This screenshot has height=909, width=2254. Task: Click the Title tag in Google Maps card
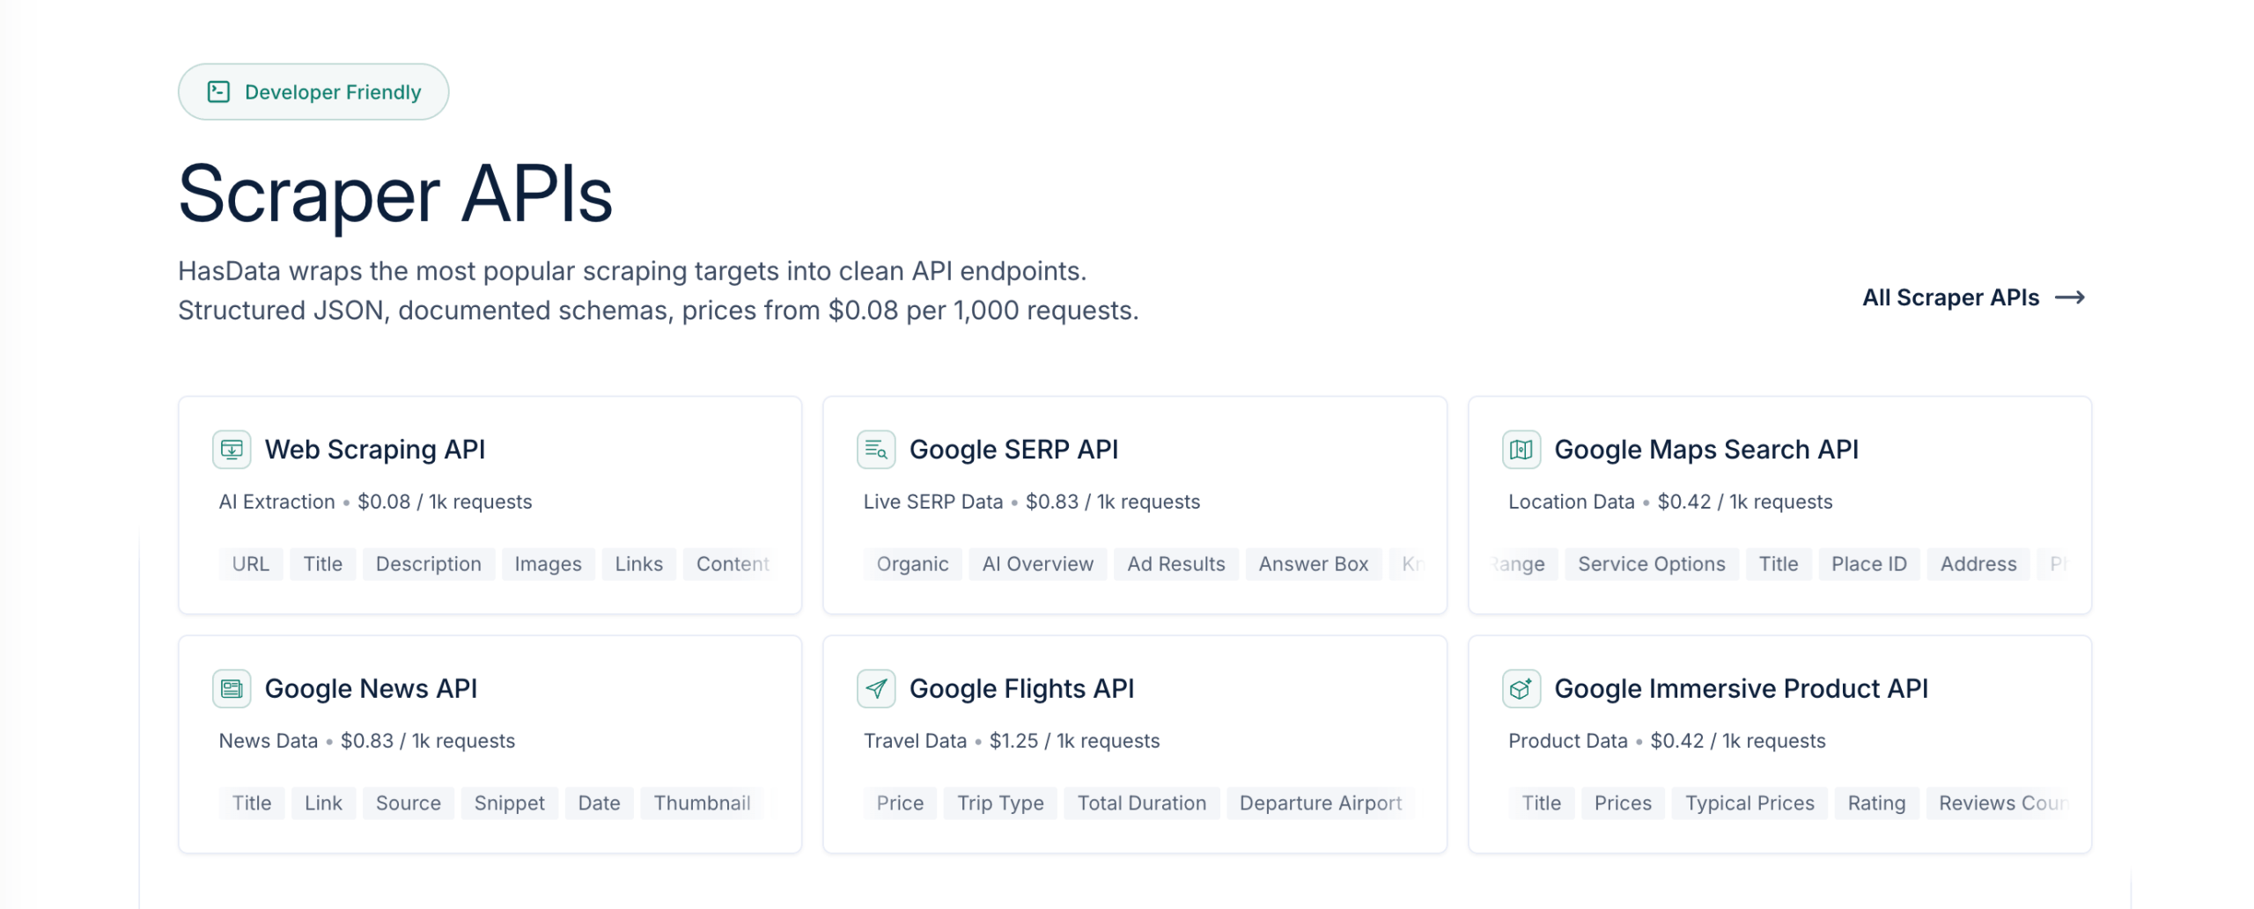coord(1779,564)
